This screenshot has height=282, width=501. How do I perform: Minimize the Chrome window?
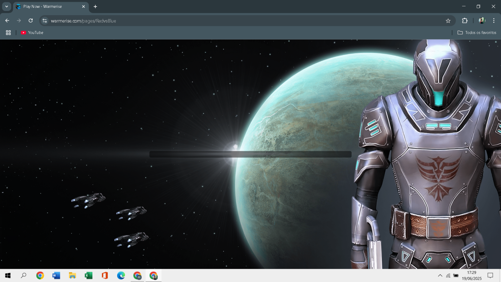(x=464, y=6)
